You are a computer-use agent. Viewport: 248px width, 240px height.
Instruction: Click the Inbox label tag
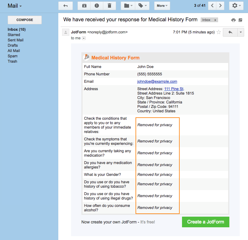coord(206,20)
